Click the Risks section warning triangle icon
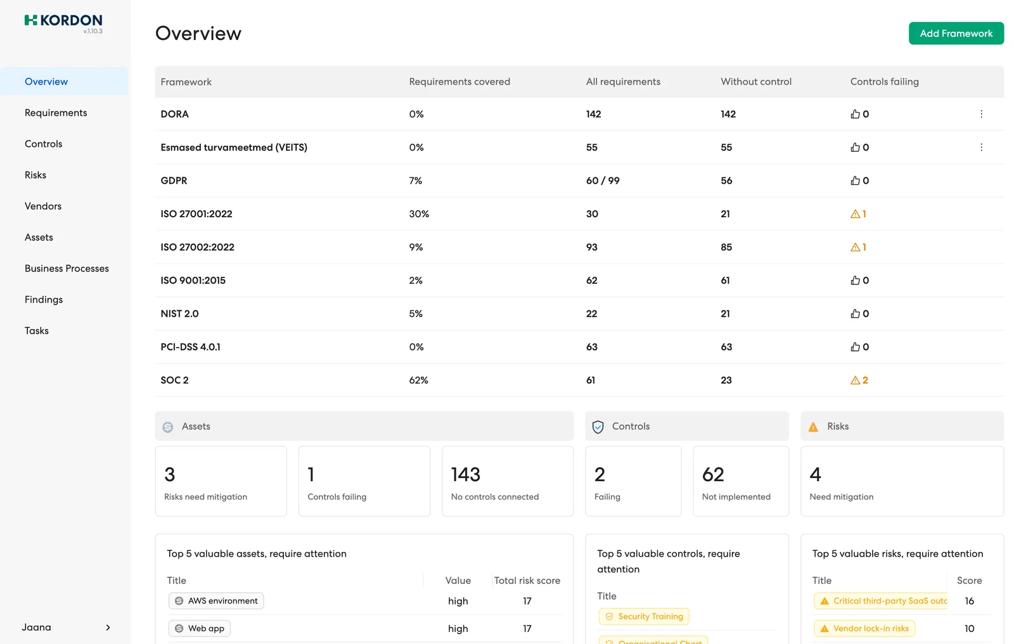 813,427
